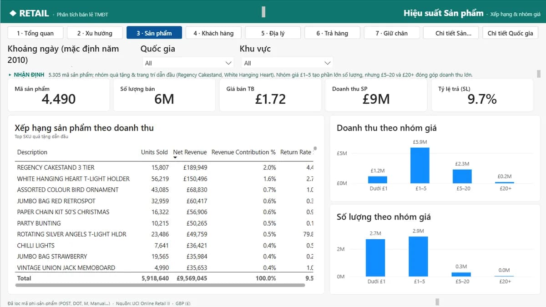
Task: Select the 6 · Trả hàng tab
Action: [x=332, y=33]
